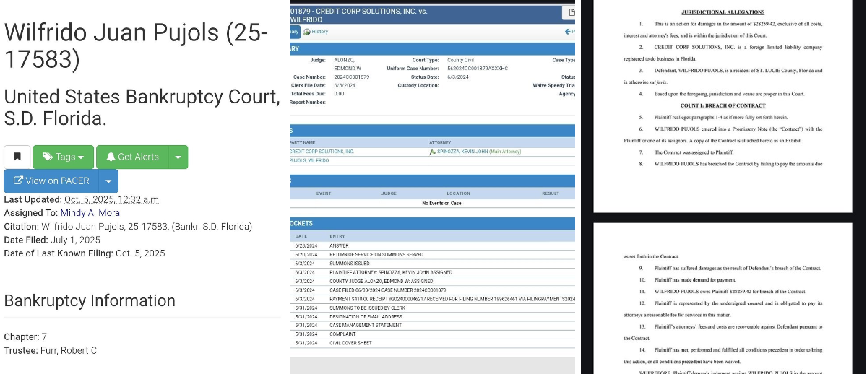Open the Tags dropdown
This screenshot has width=867, height=374.
(x=63, y=157)
